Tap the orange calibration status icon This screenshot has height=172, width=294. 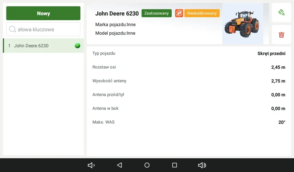[x=179, y=13]
